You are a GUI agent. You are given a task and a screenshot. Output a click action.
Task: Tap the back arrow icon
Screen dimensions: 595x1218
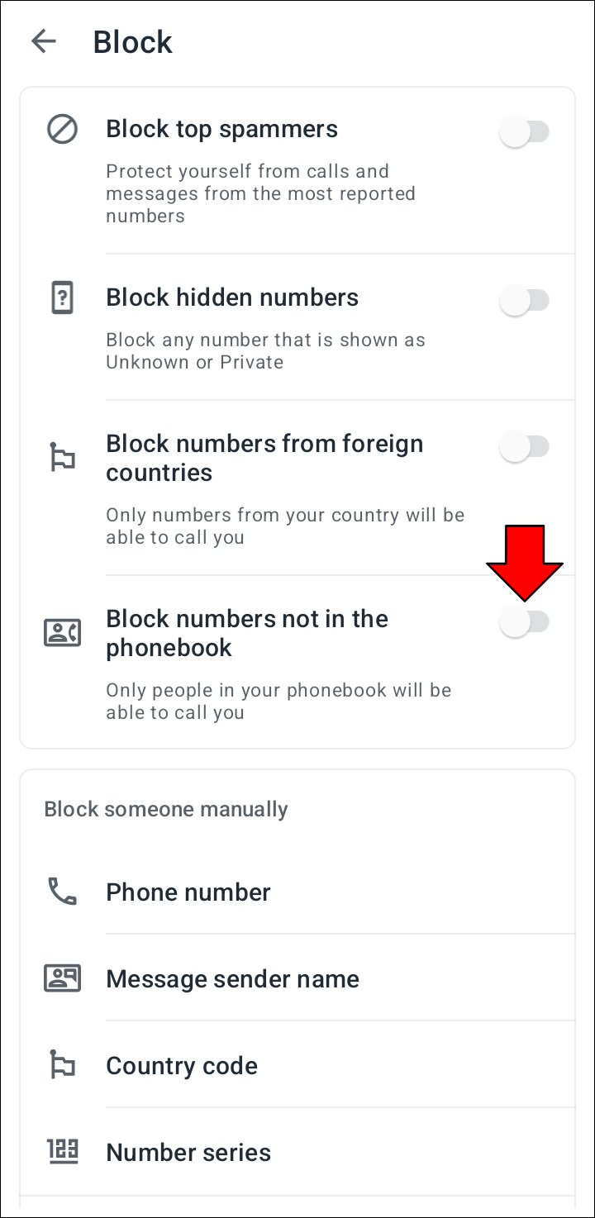click(x=43, y=41)
